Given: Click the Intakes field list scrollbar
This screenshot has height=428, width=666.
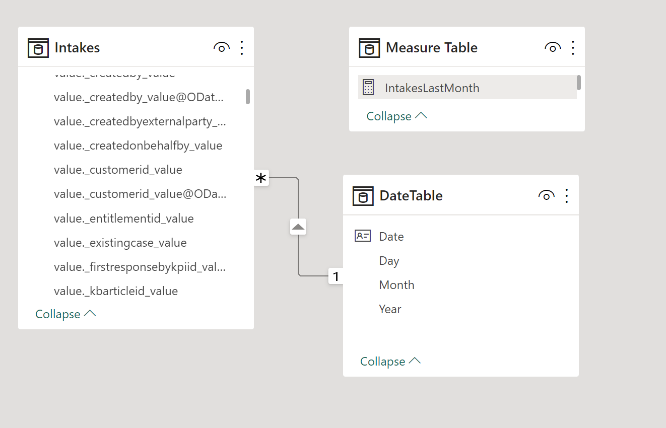Looking at the screenshot, I should 248,97.
